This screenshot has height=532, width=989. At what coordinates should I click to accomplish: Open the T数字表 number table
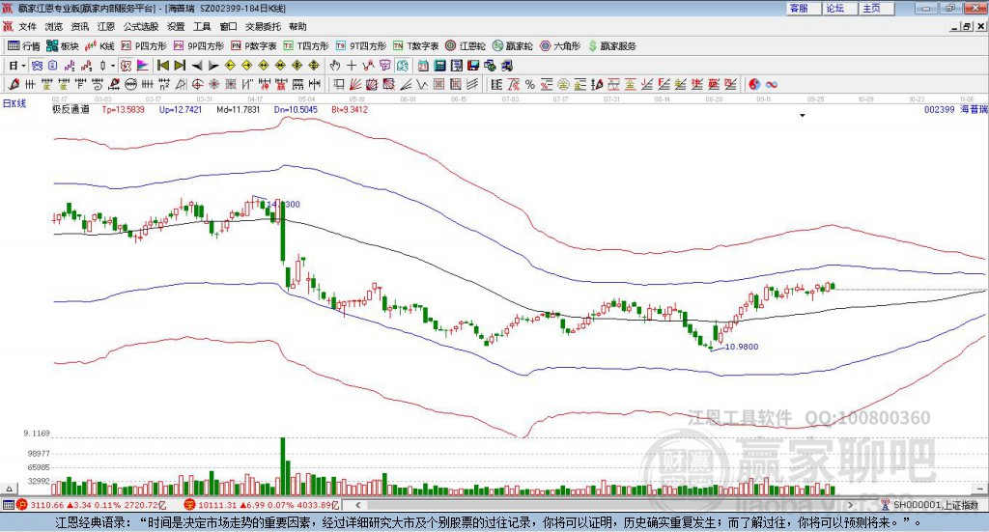click(x=415, y=46)
